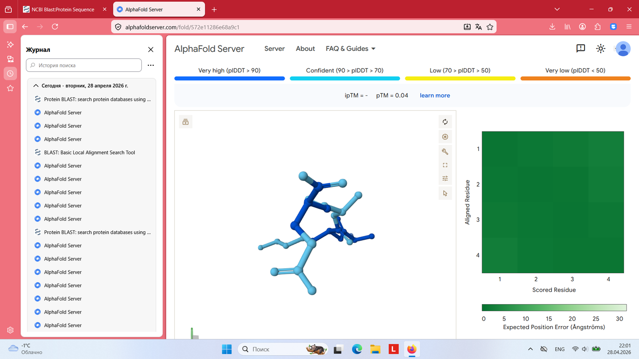Open the Google account avatar menu

[623, 48]
